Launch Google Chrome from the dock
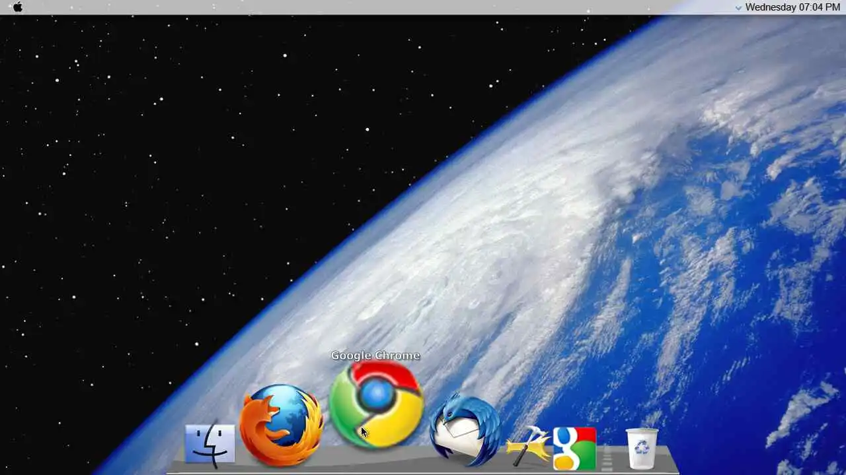Viewport: 846px width, 475px height. [x=376, y=404]
